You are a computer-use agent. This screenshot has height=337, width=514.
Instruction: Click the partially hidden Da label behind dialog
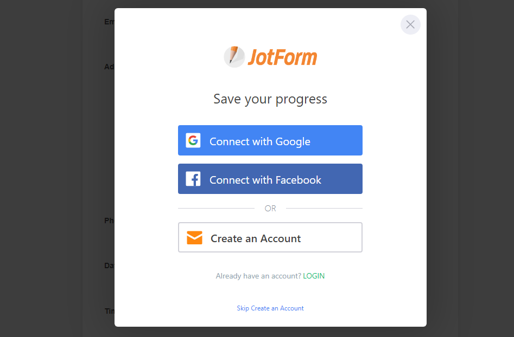pyautogui.click(x=109, y=265)
